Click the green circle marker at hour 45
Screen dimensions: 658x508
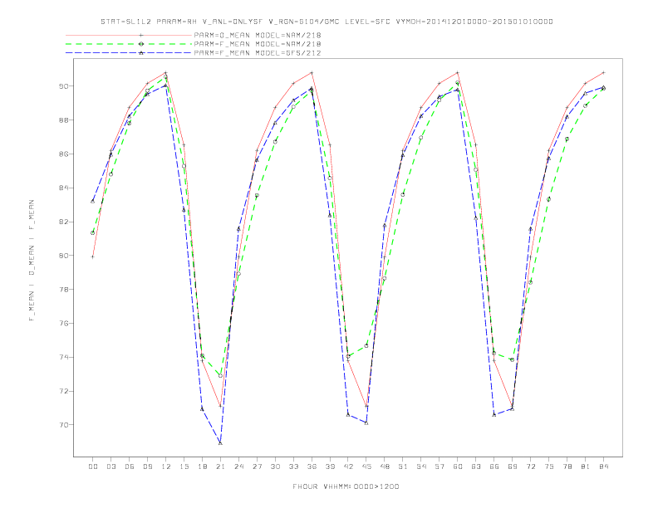366,346
